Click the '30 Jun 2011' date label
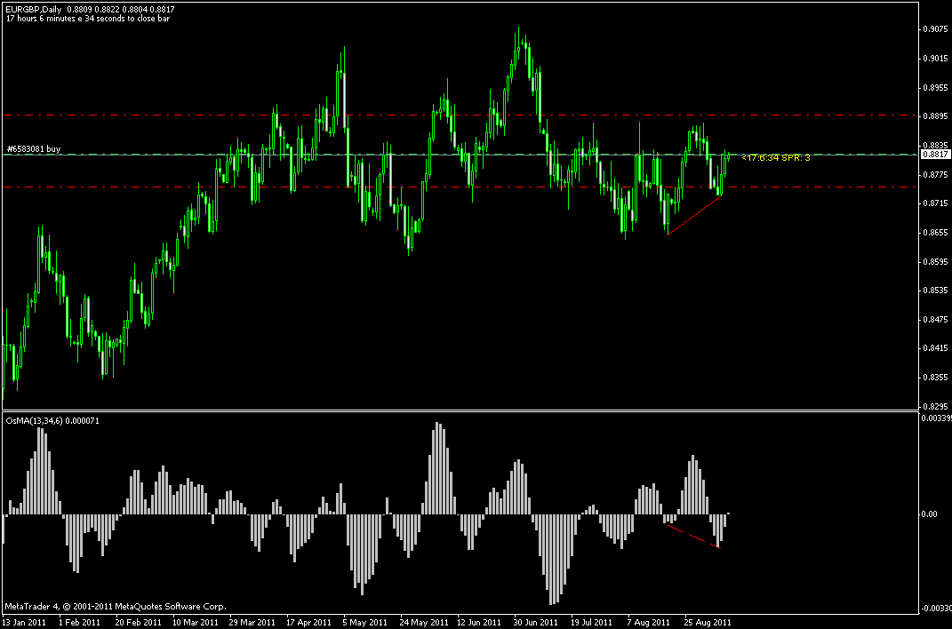Image resolution: width=952 pixels, height=629 pixels. (x=535, y=622)
